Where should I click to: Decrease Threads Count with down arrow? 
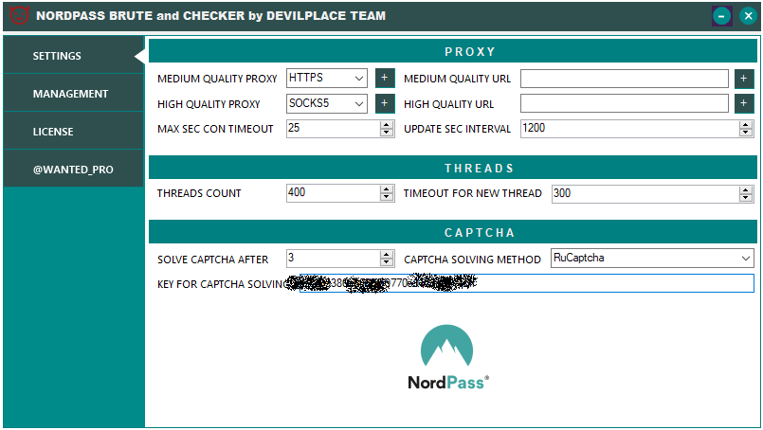(387, 197)
